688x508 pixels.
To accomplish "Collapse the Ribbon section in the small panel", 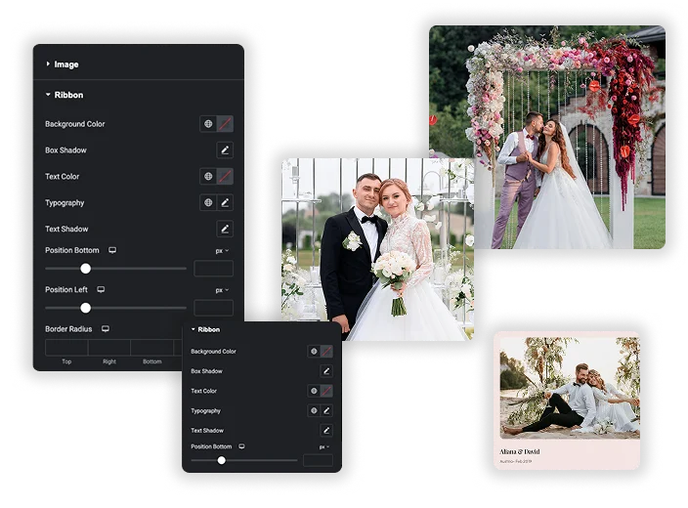I will coord(205,329).
